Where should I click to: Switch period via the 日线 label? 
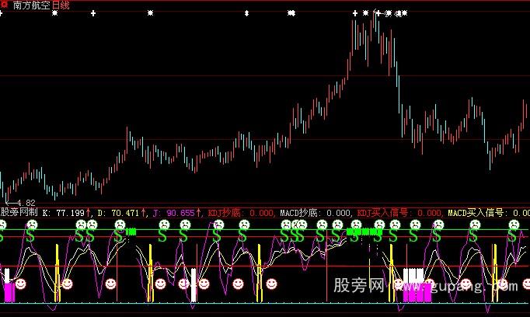coord(60,5)
